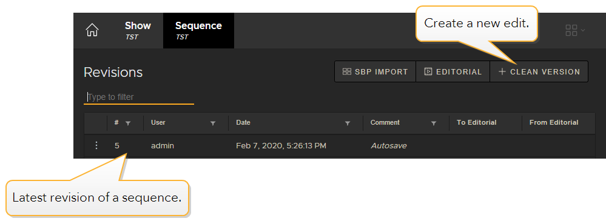Open the three-dot menu for revision 5
The height and width of the screenshot is (224, 606).
(96, 145)
